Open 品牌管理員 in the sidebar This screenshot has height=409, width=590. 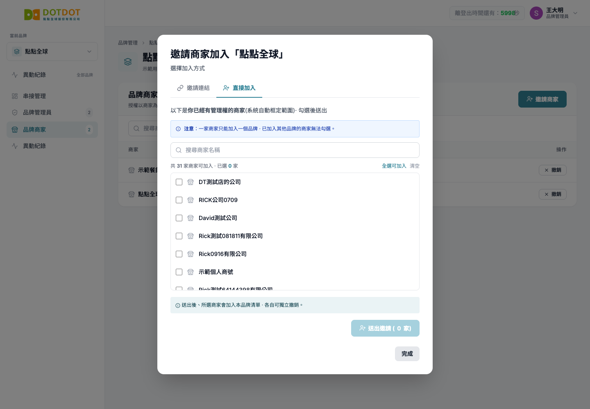52,112
